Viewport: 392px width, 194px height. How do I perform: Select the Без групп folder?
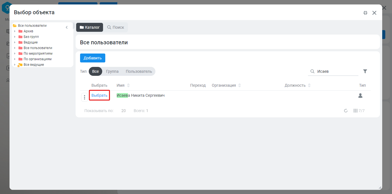(x=31, y=37)
